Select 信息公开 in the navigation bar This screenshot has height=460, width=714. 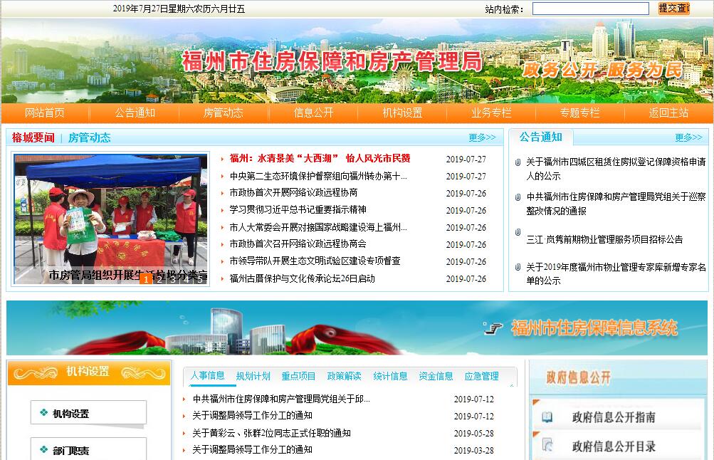(x=313, y=113)
